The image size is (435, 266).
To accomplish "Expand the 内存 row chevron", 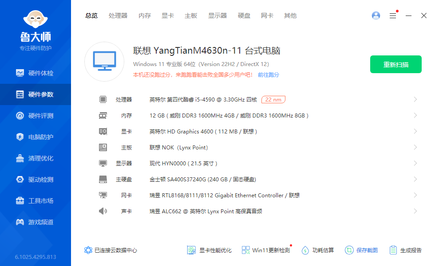I will [x=415, y=115].
